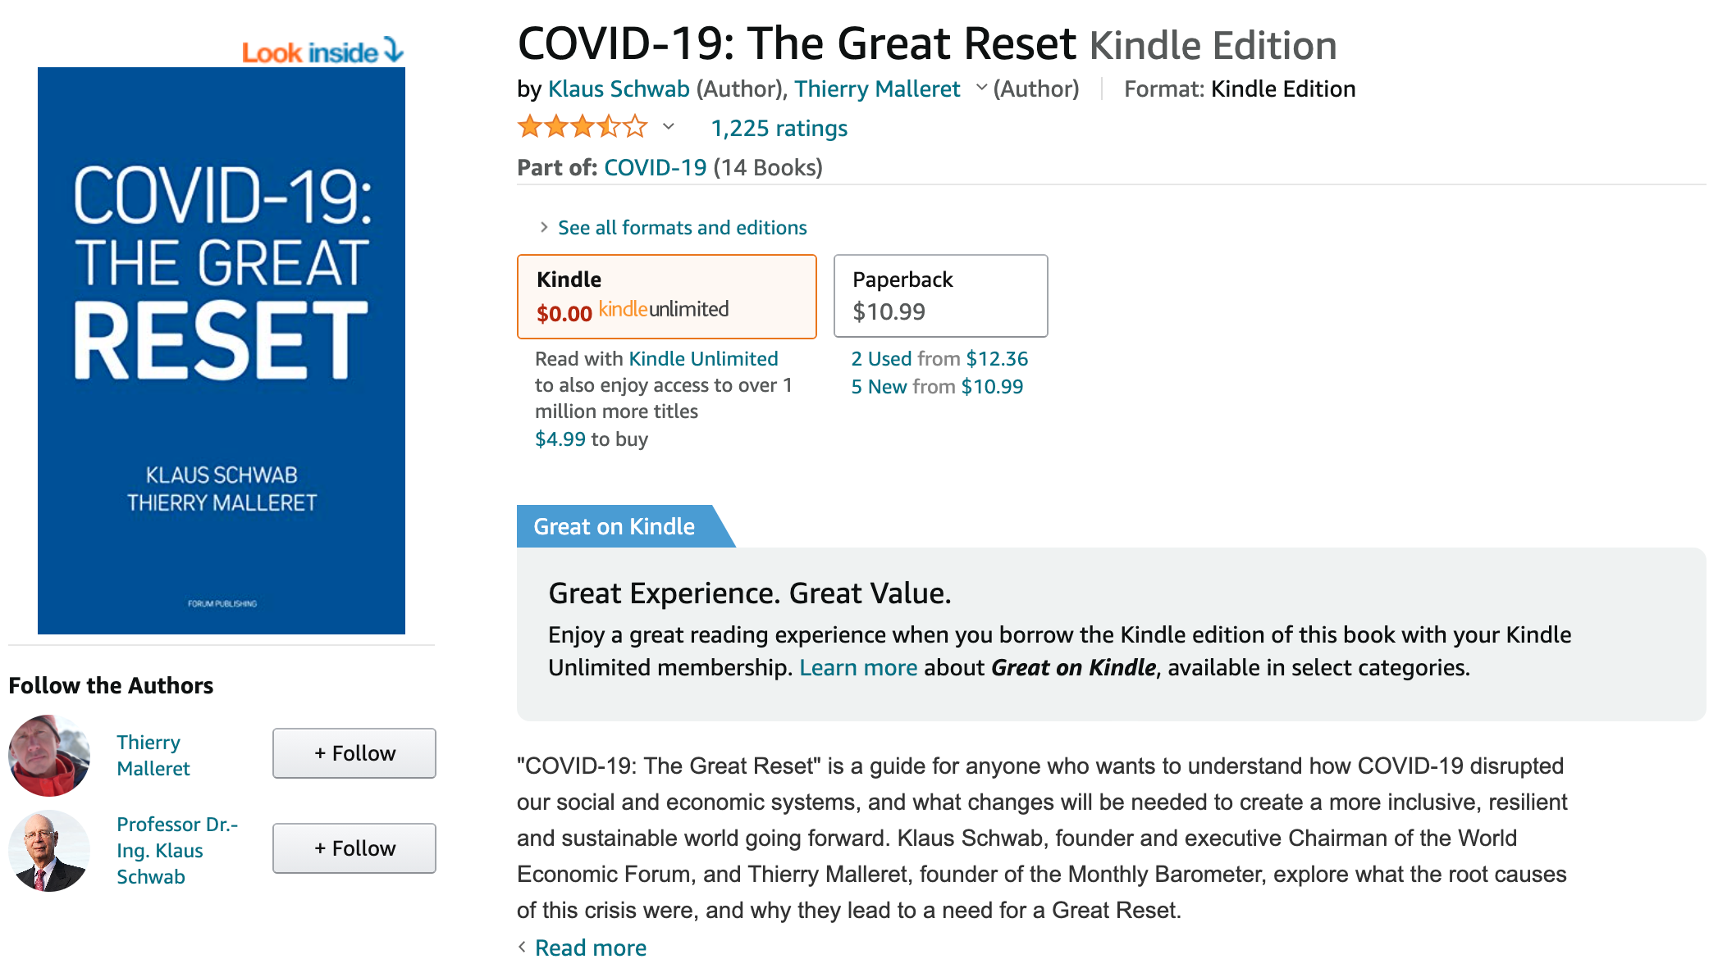Expand the star ratings breakdown dropdown

(x=669, y=127)
